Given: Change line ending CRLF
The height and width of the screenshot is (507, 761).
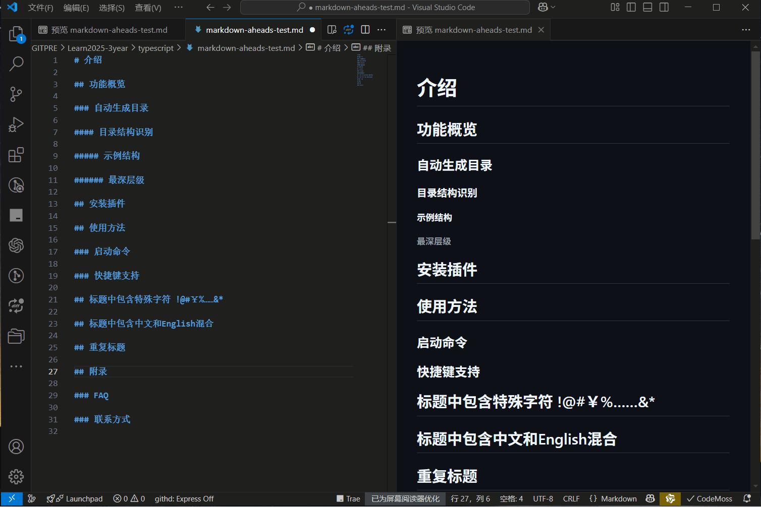Looking at the screenshot, I should [571, 498].
